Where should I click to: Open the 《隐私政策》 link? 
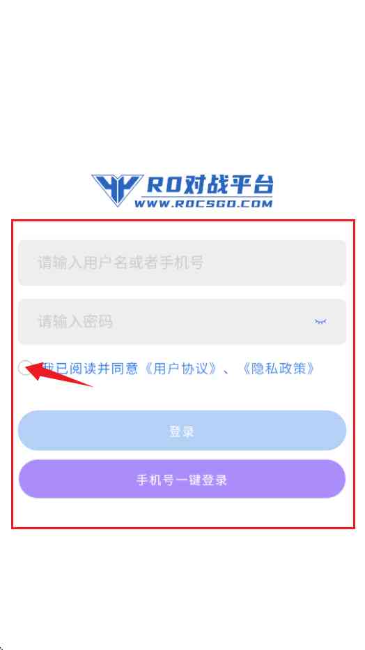coord(277,368)
